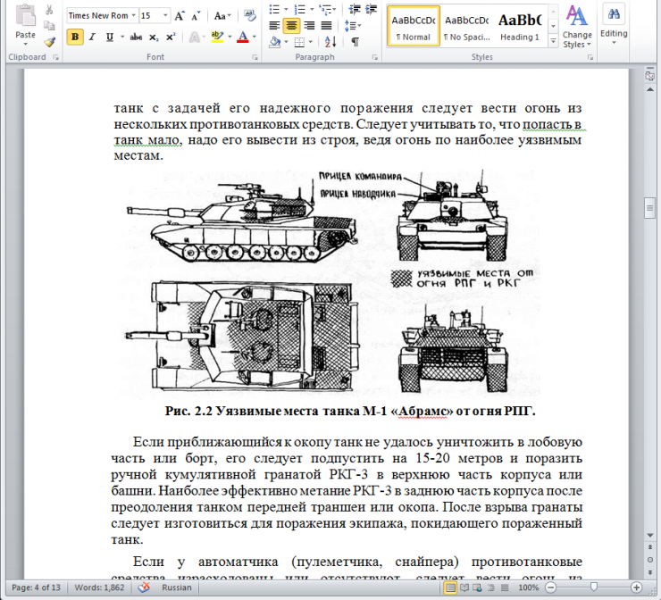Apply subscript formatting
The image size is (661, 600).
click(x=154, y=37)
